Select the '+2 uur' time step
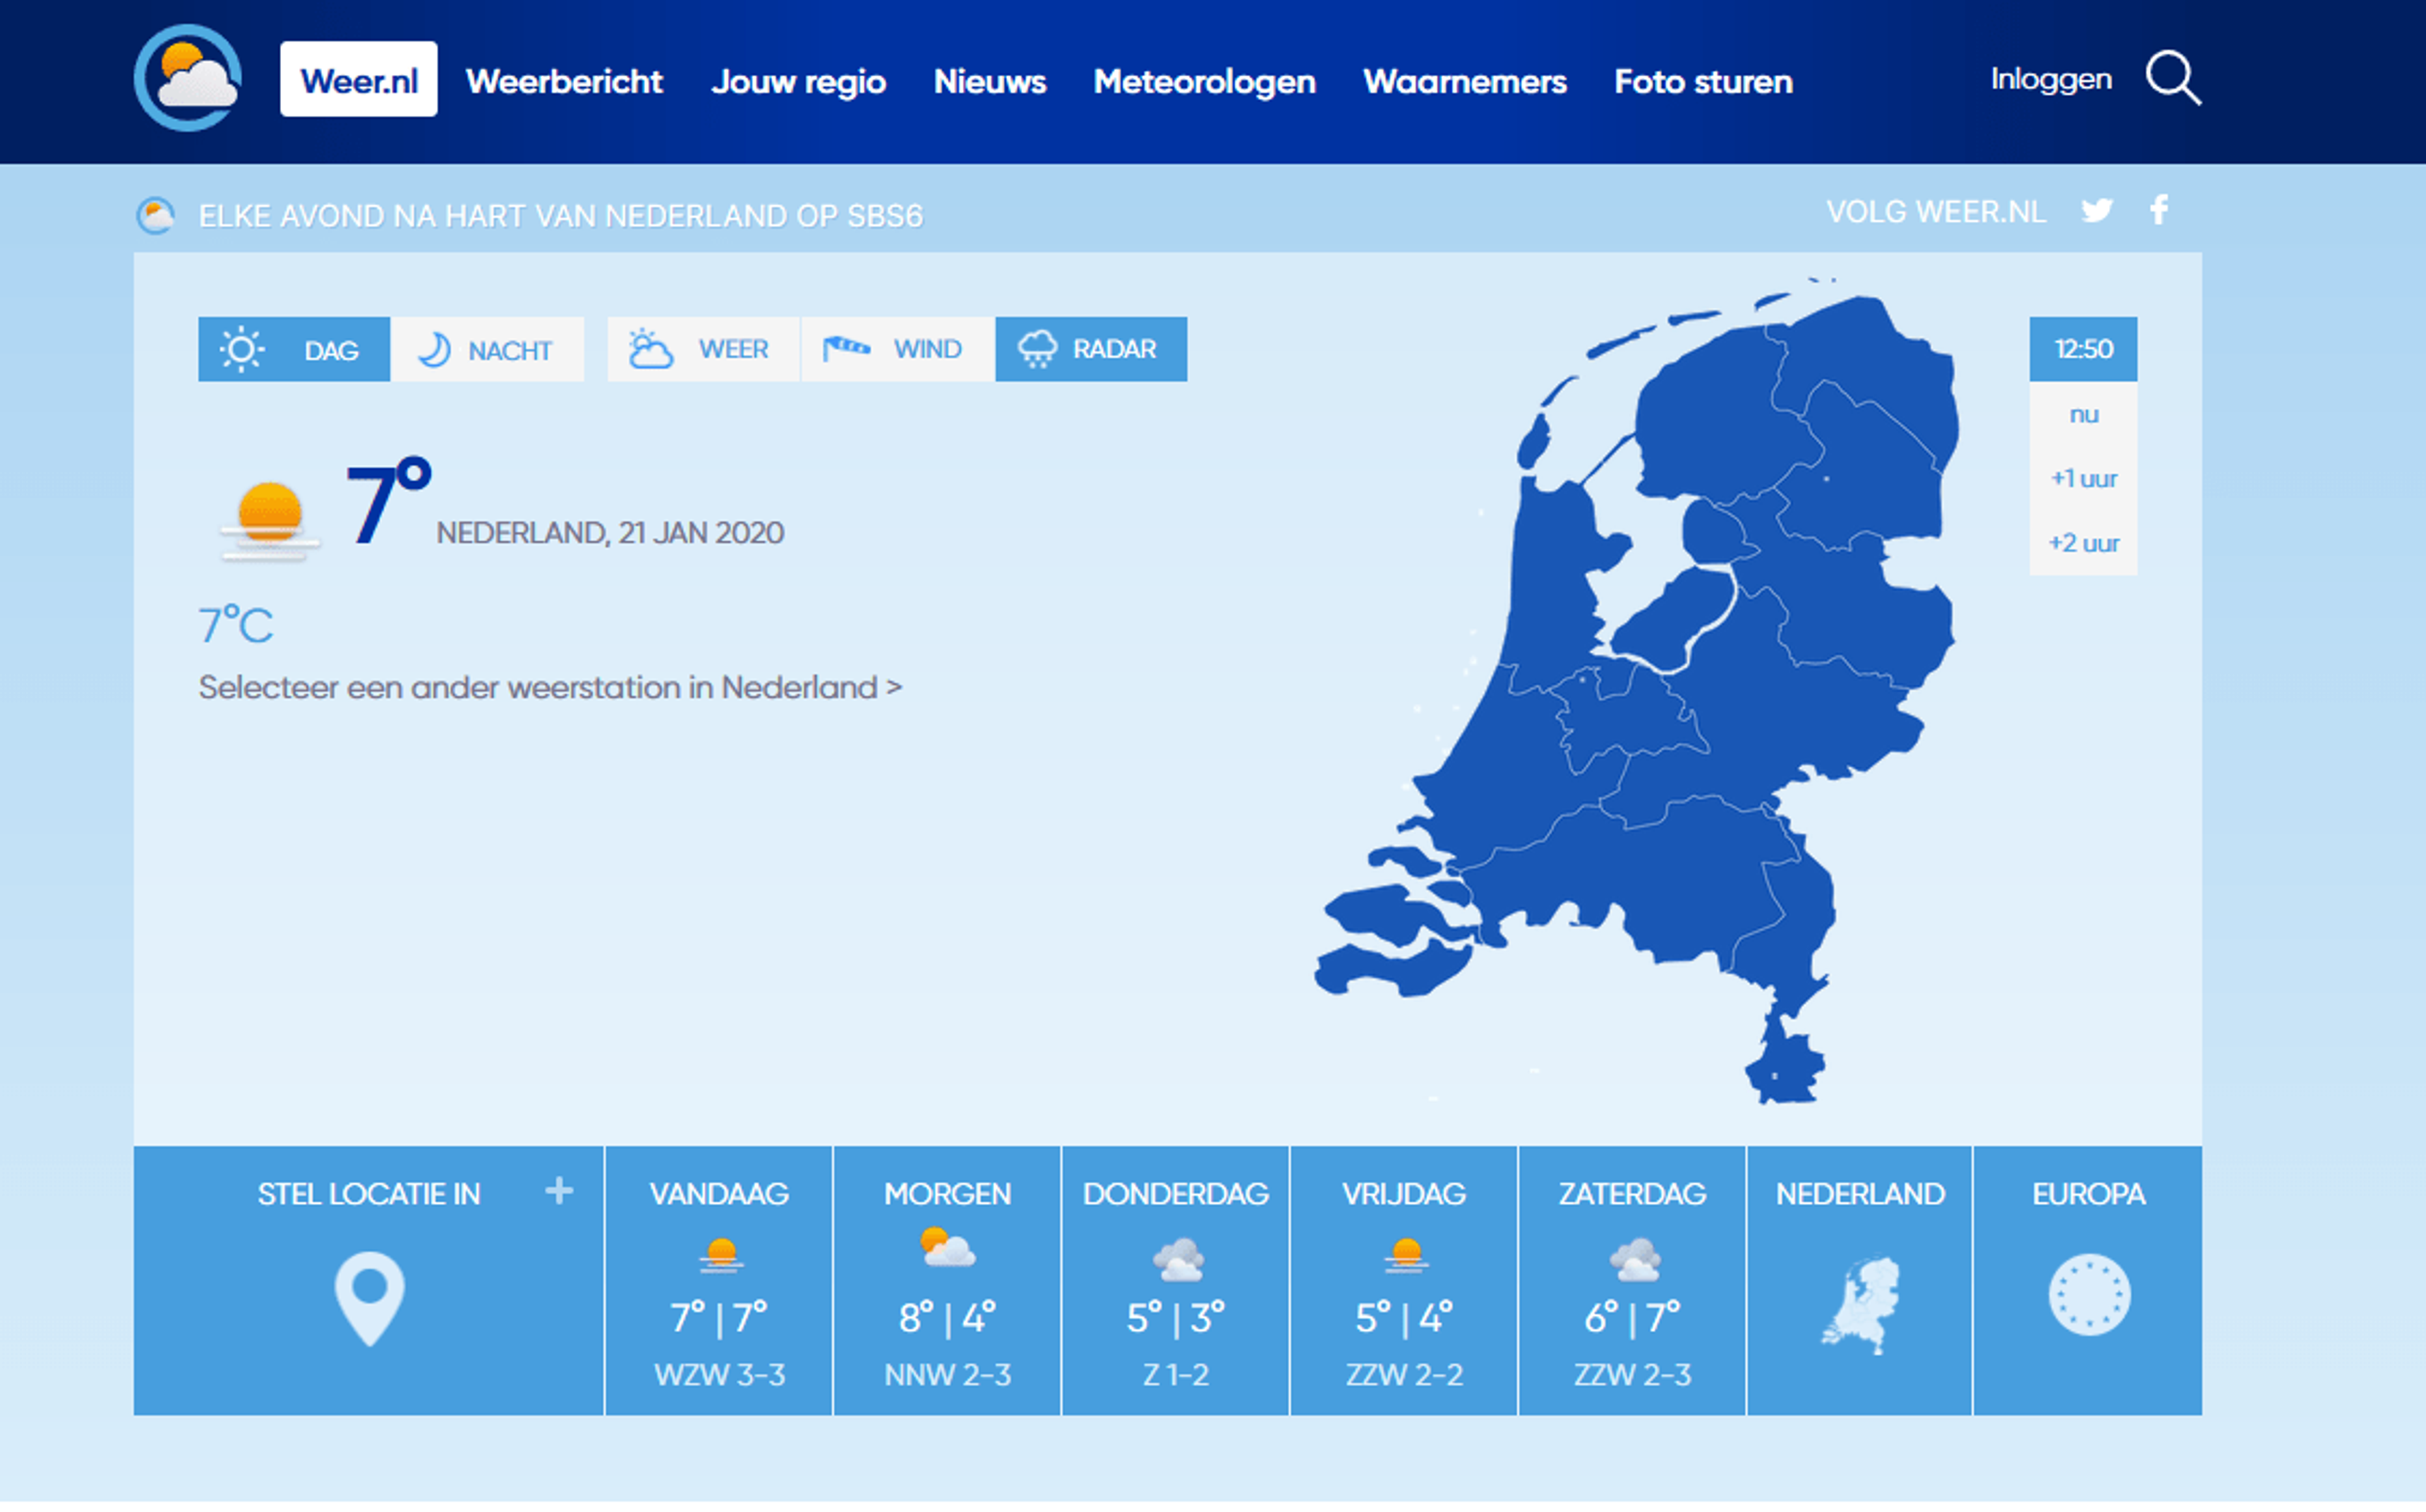Viewport: 2426px width, 1512px height. click(x=2084, y=543)
